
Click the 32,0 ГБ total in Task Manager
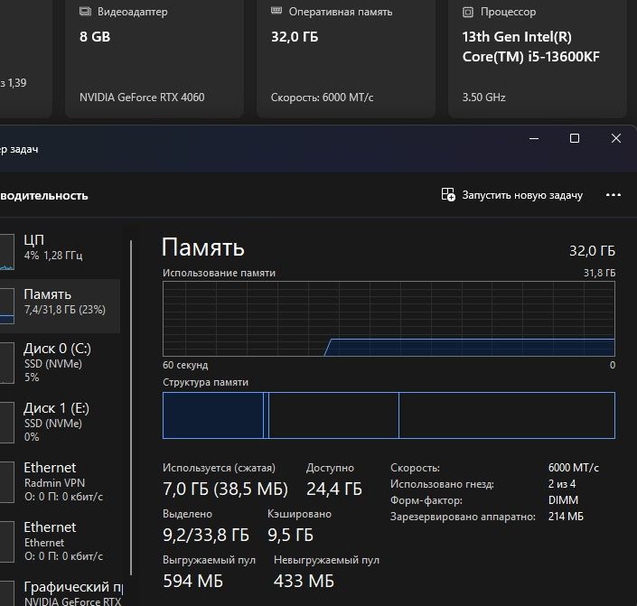point(592,250)
